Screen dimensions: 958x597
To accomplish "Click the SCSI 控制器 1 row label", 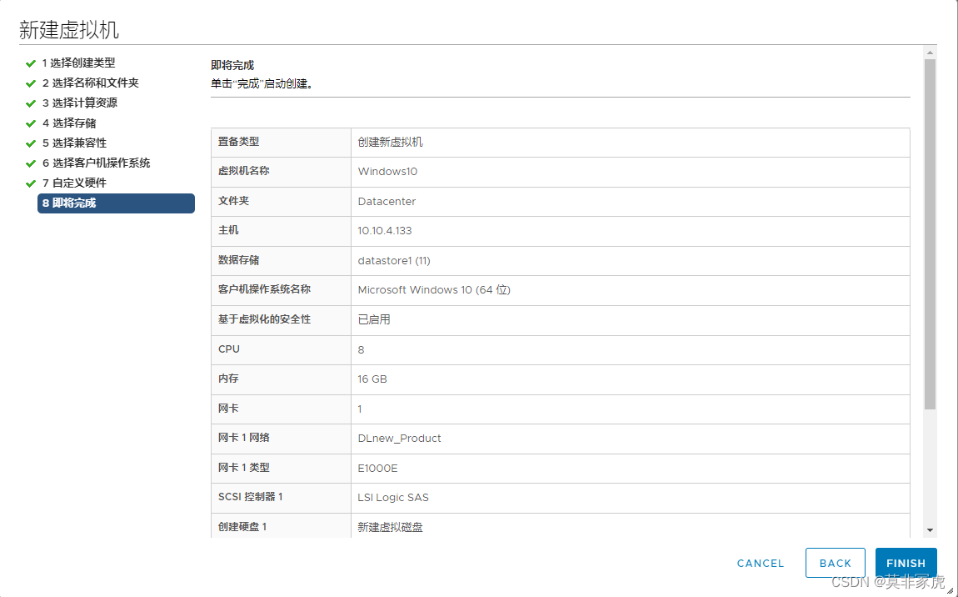I will pos(251,497).
